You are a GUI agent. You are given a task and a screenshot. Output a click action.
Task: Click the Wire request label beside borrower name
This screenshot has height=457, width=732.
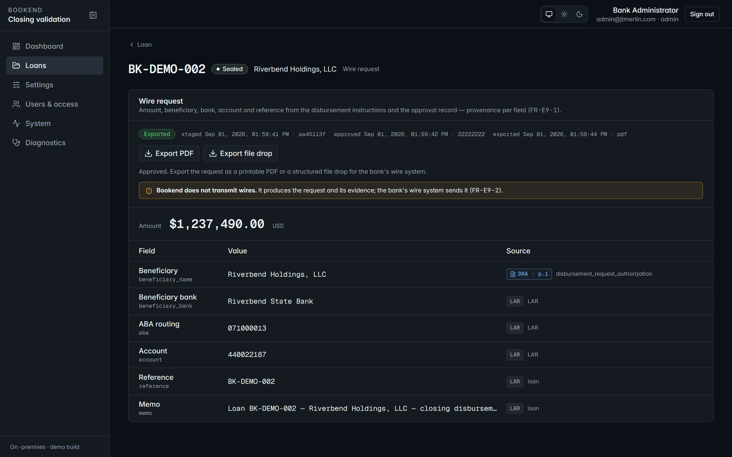361,69
